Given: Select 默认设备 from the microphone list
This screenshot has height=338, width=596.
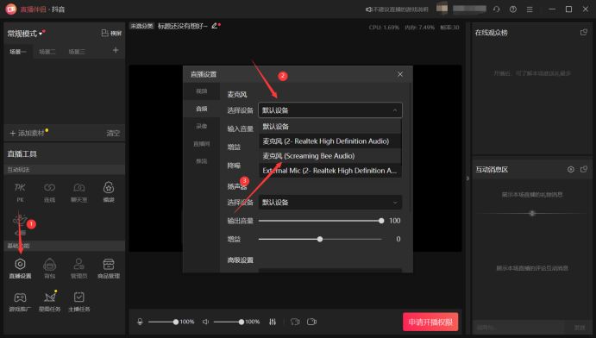Looking at the screenshot, I should pyautogui.click(x=330, y=127).
